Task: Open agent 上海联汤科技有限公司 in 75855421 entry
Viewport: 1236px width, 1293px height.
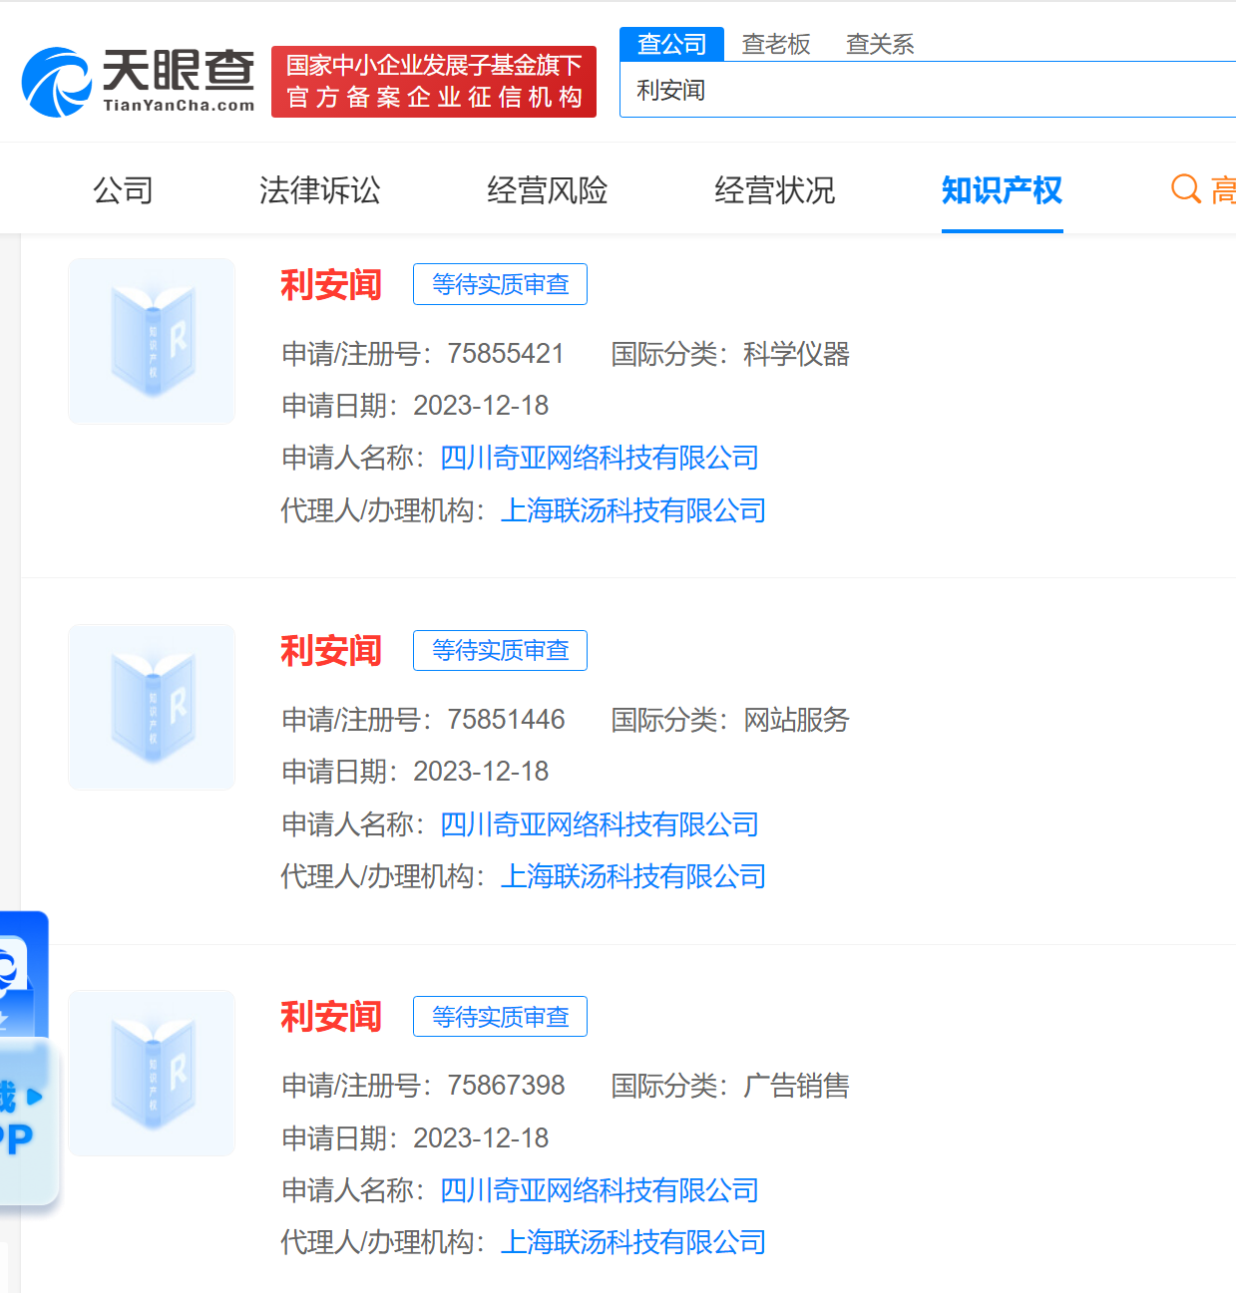Action: tap(633, 510)
